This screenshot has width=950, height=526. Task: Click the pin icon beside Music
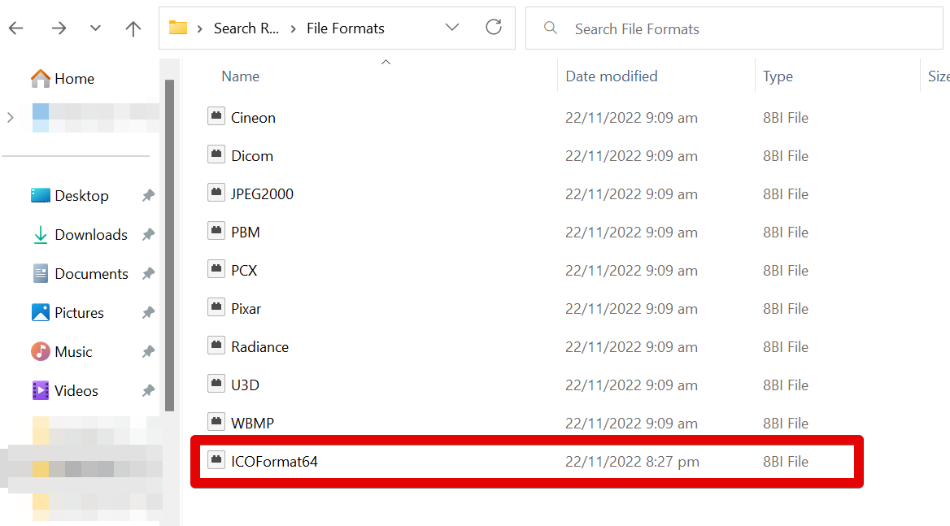pos(148,352)
